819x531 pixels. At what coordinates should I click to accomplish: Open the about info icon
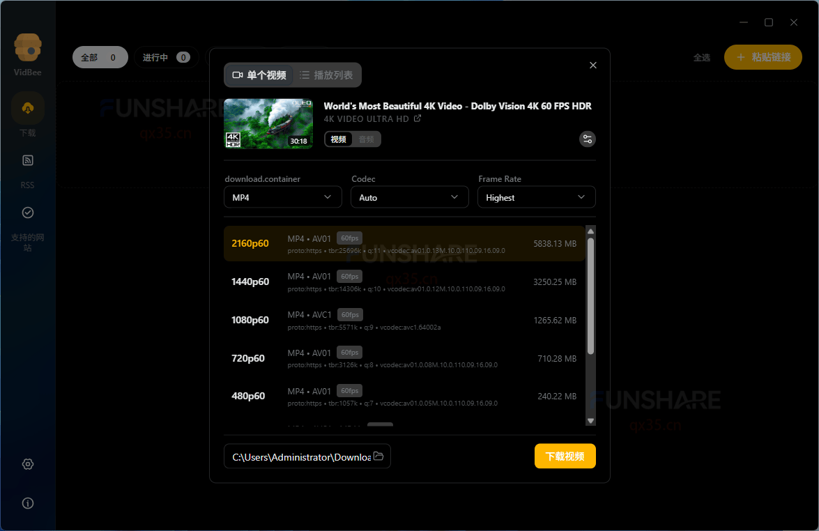pyautogui.click(x=28, y=503)
